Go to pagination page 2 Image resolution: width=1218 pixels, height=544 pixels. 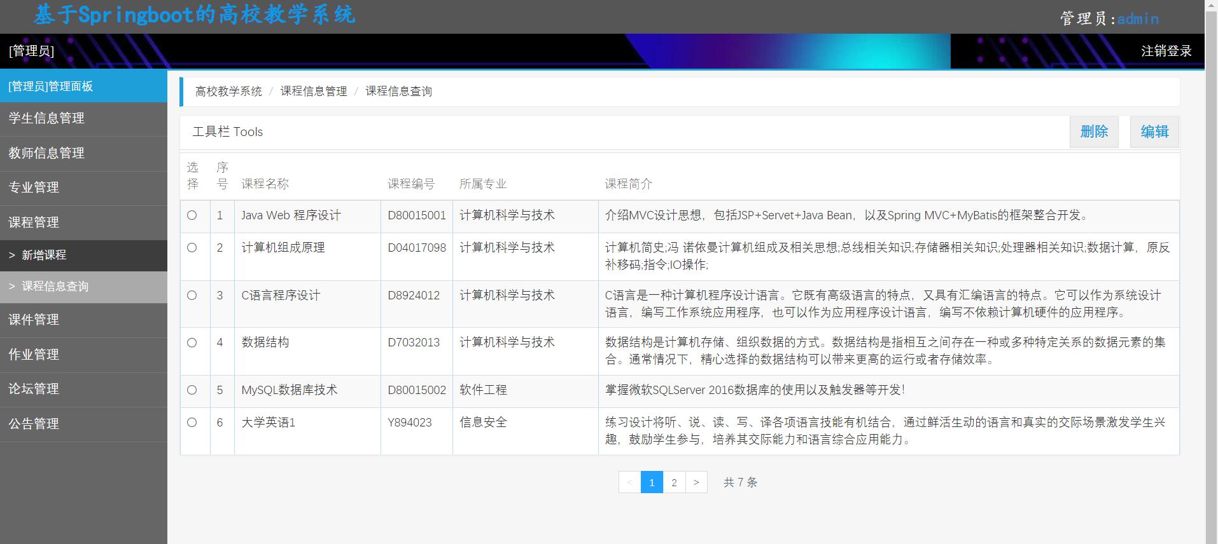click(674, 482)
